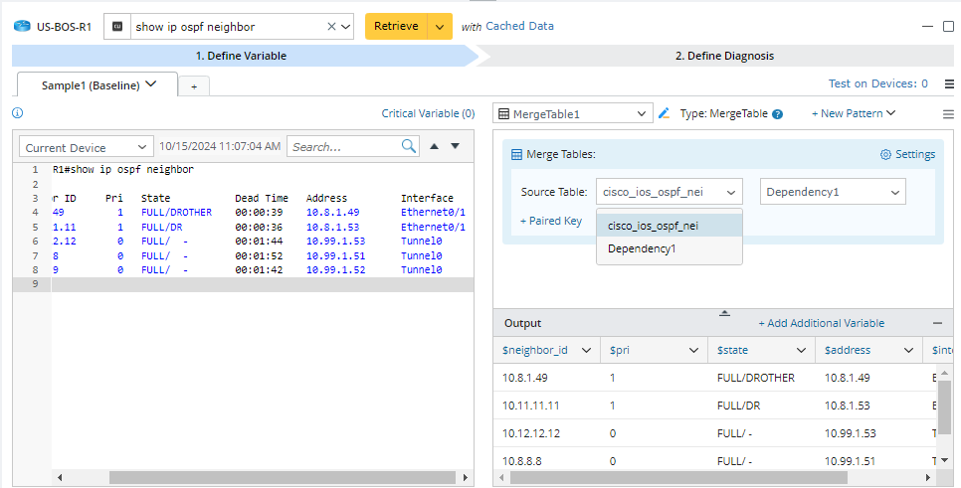Open the Retrieve button dropdown arrow
961x488 pixels.
440,27
